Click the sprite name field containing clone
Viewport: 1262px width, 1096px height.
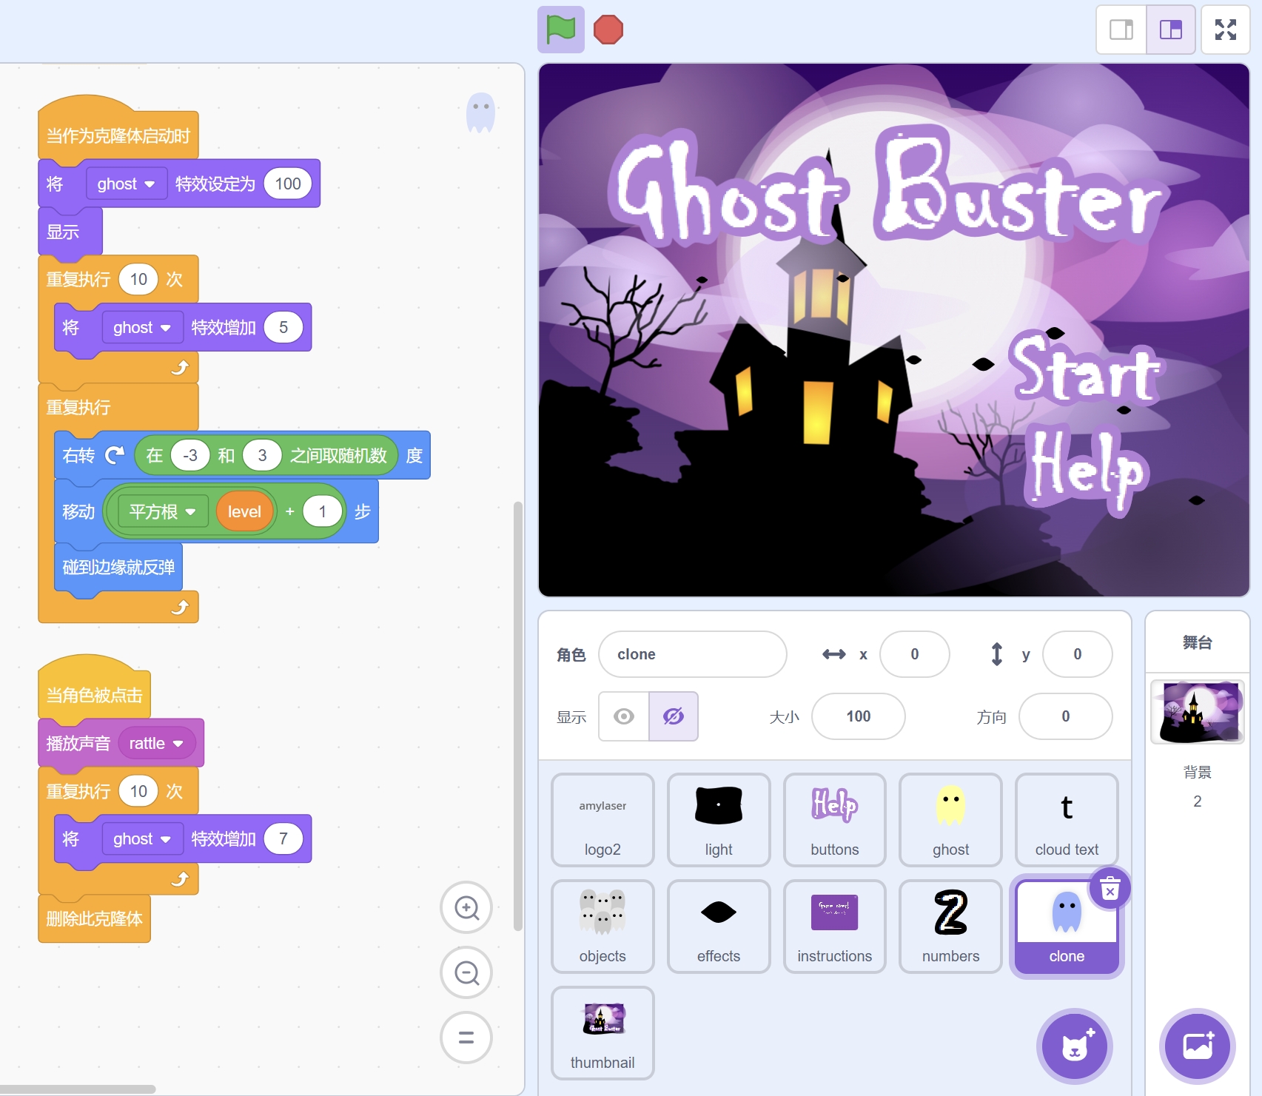coord(692,654)
